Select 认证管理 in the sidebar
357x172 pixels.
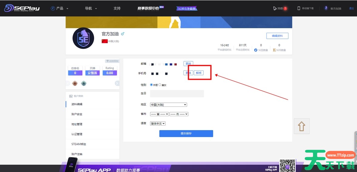click(77, 134)
